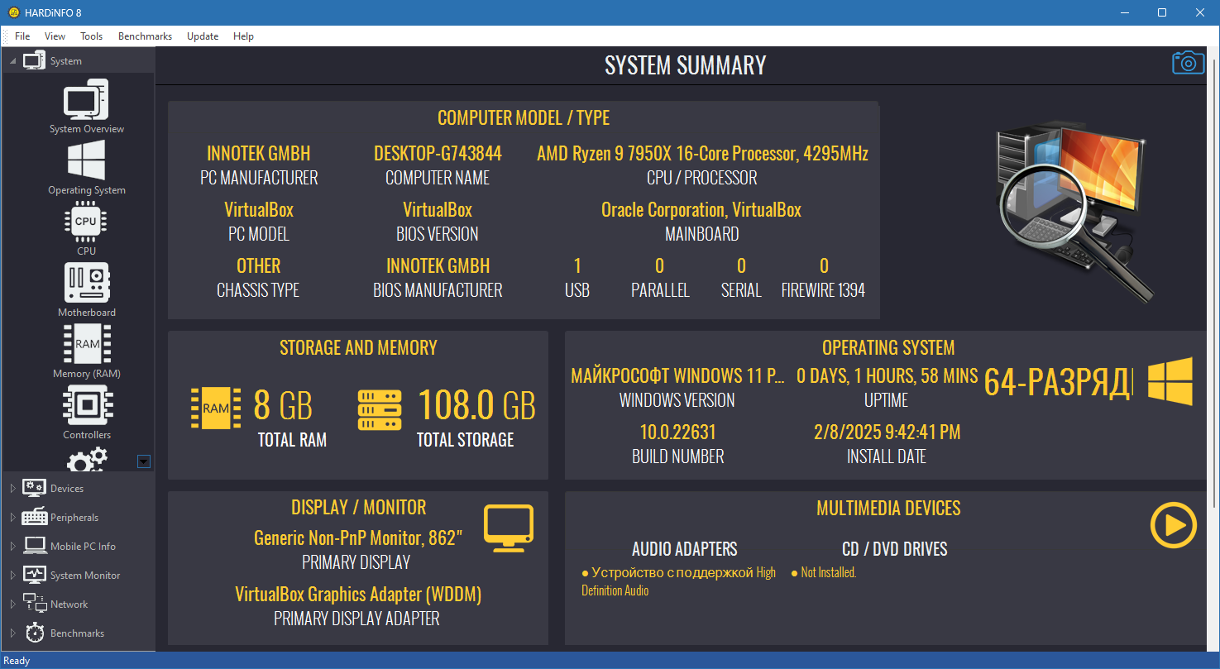Click the Ready status bar text
This screenshot has width=1220, height=669.
click(17, 661)
